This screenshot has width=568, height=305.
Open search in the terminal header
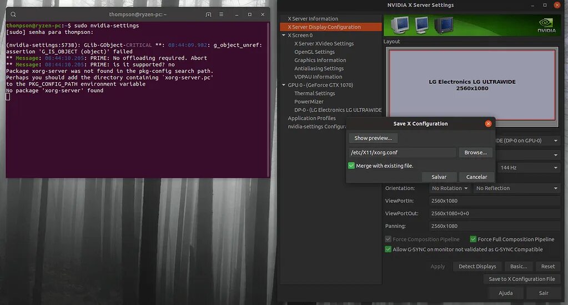tap(13, 14)
